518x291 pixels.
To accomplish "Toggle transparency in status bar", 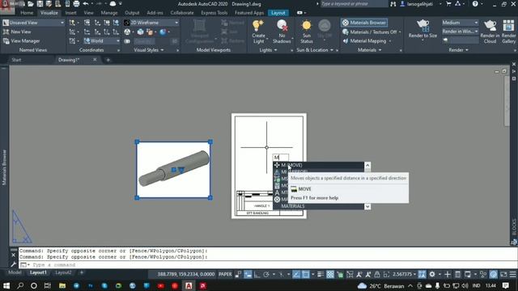I will point(329,274).
